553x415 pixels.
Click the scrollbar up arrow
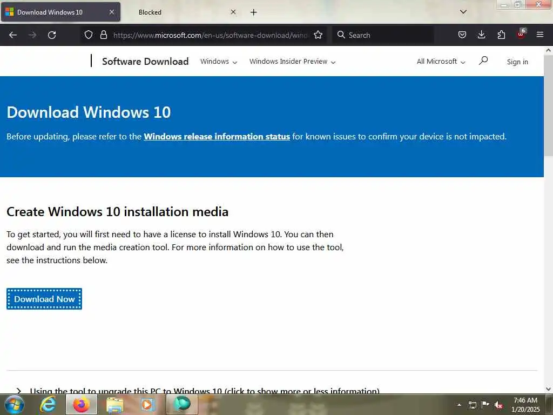[x=549, y=50]
